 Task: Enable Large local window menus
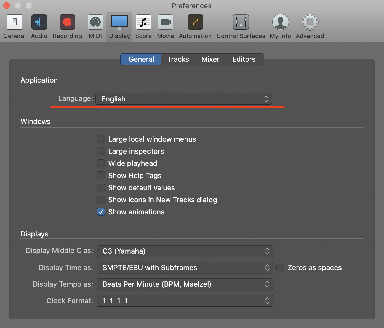[101, 139]
